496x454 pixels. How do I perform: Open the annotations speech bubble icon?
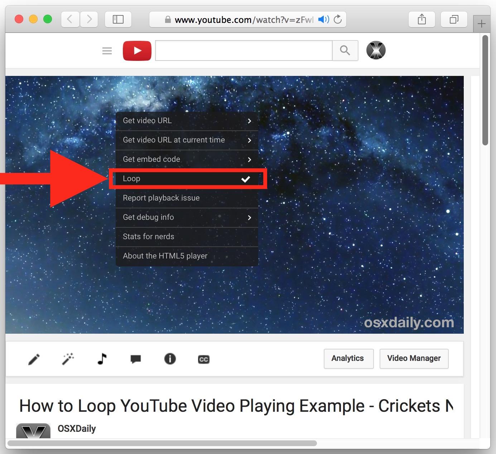pyautogui.click(x=136, y=359)
